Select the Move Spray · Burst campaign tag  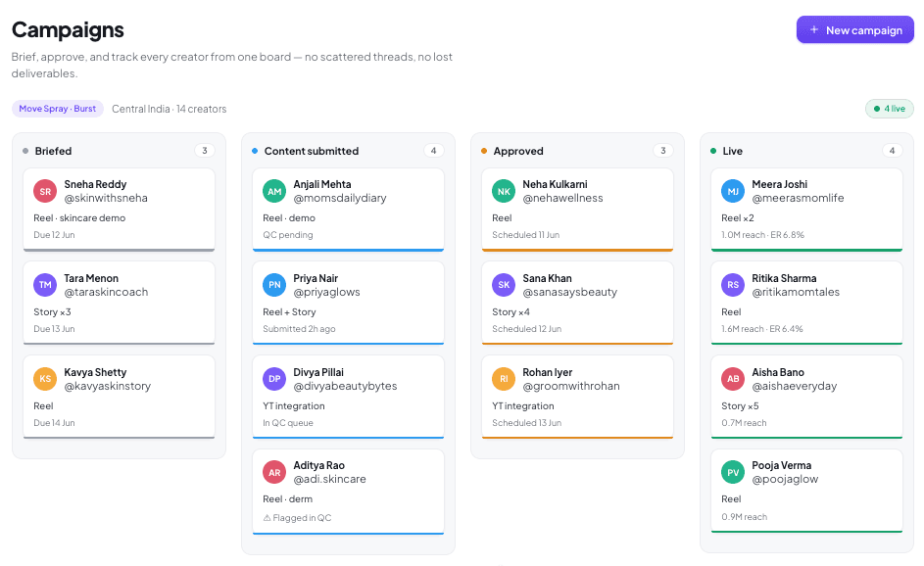(57, 109)
